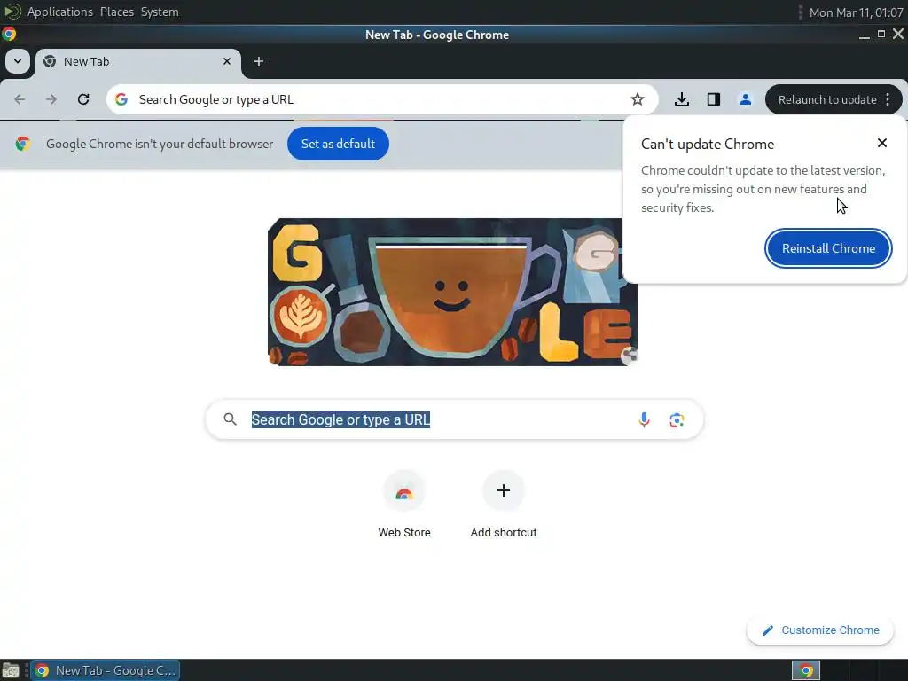The height and width of the screenshot is (681, 908).
Task: Start voice search with microphone icon
Action: click(644, 419)
